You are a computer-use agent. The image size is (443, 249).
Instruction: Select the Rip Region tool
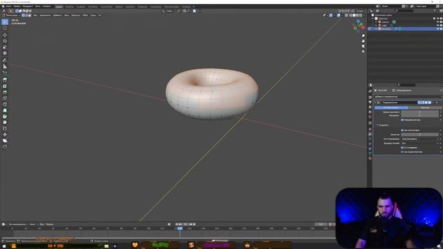click(5, 147)
